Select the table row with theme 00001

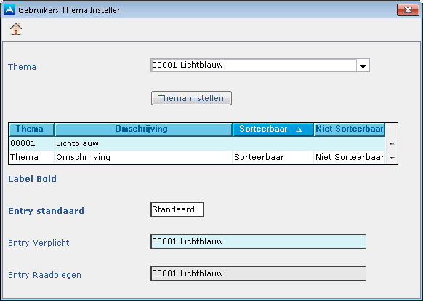[x=197, y=143]
